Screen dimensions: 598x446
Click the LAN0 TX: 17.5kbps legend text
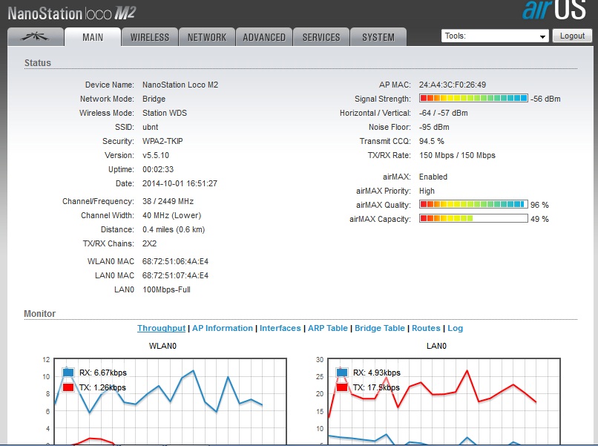point(376,387)
